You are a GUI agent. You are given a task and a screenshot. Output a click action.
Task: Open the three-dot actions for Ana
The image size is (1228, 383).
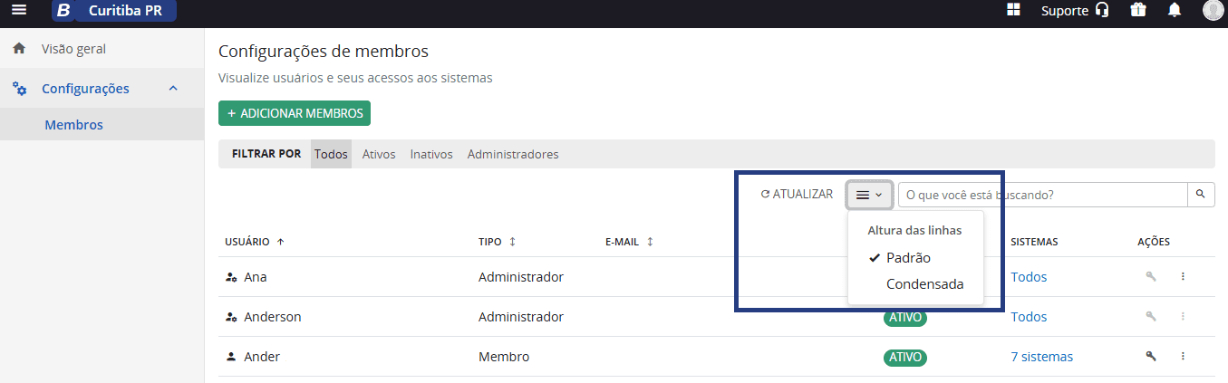coord(1183,277)
